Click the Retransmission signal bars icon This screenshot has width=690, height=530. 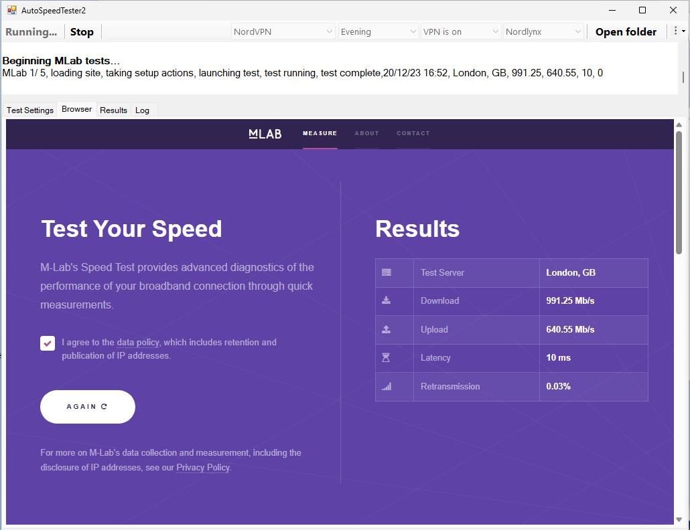click(387, 386)
